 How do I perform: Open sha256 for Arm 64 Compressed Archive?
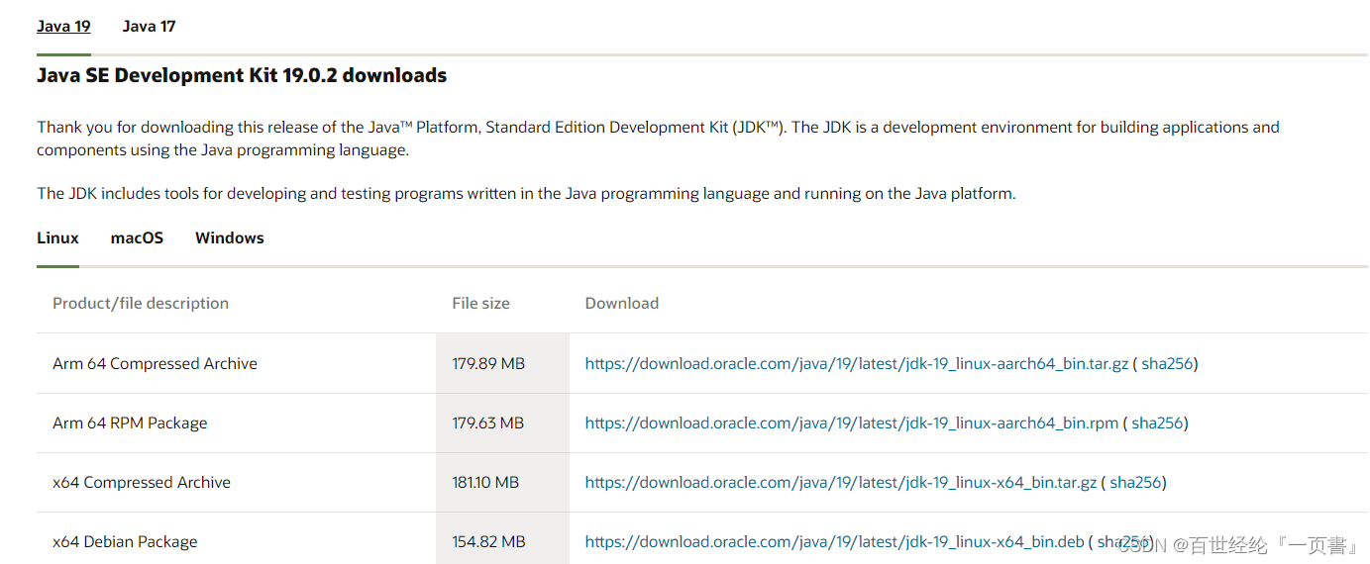pos(1167,364)
